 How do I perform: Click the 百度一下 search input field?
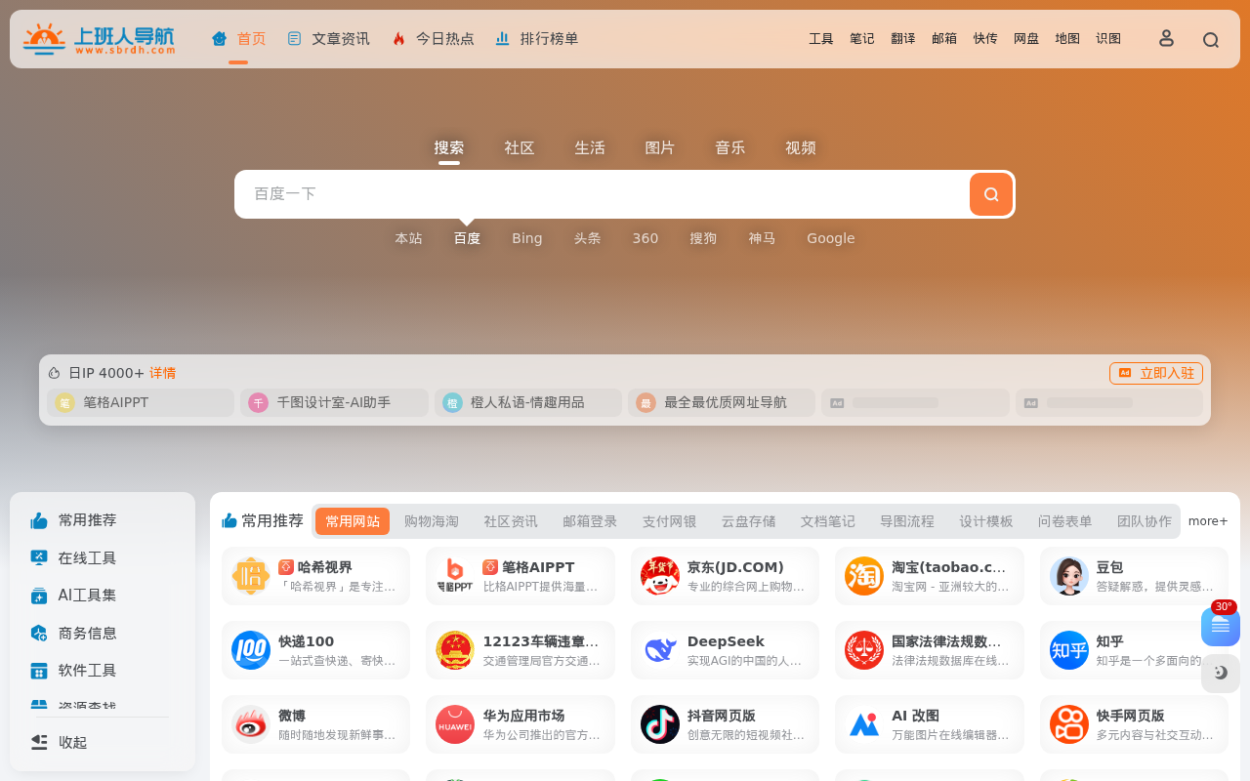pyautogui.click(x=602, y=194)
